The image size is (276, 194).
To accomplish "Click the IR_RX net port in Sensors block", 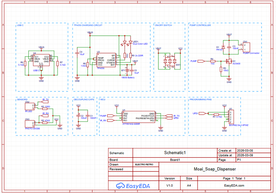I will click(45, 116).
